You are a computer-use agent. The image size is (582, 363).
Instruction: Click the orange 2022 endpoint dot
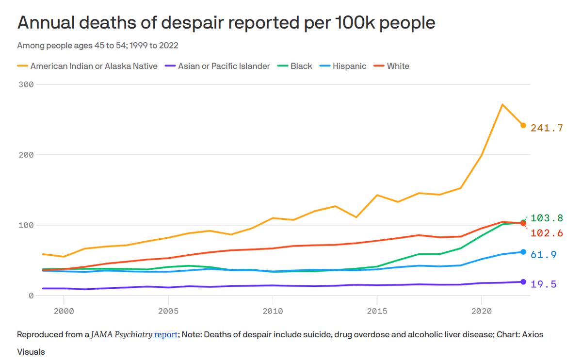[x=523, y=125]
